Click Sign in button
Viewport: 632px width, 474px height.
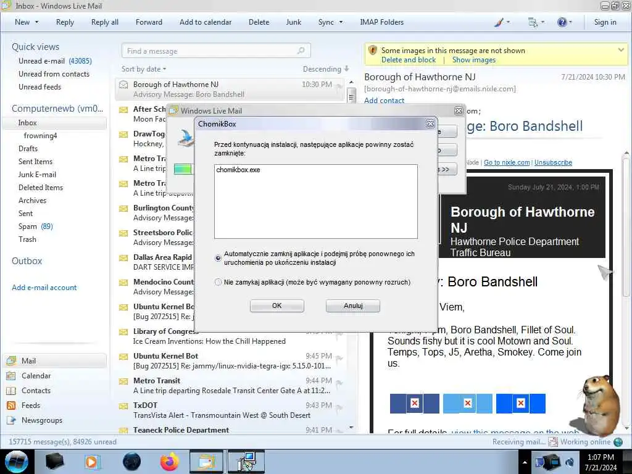click(x=605, y=22)
